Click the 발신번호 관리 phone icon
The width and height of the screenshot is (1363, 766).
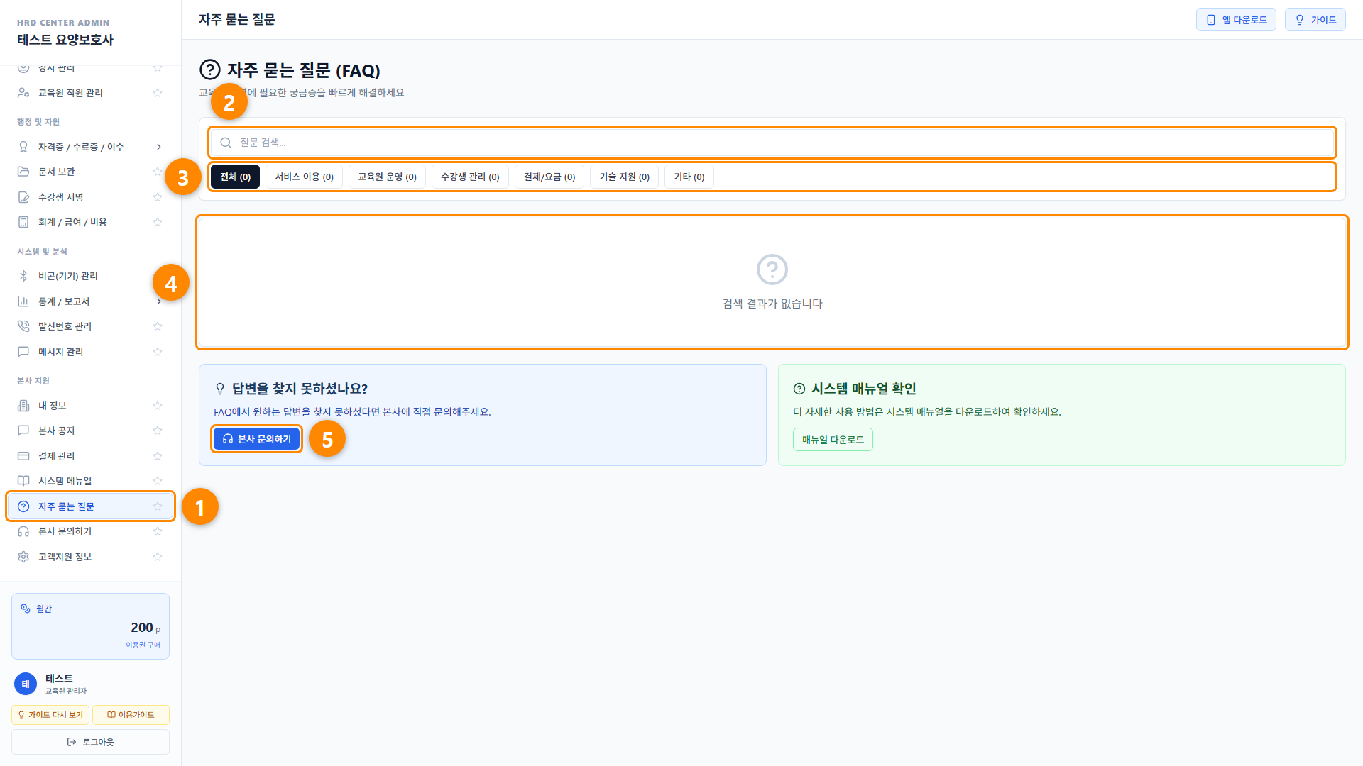pyautogui.click(x=23, y=326)
